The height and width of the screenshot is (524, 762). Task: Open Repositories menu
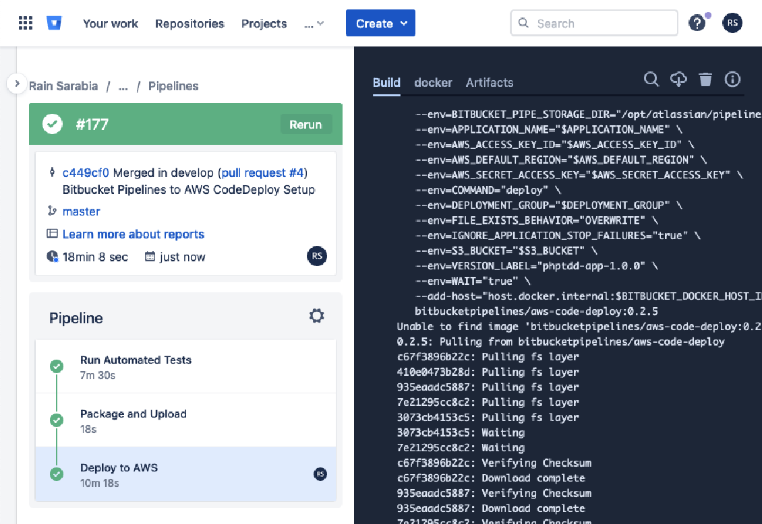click(x=189, y=24)
